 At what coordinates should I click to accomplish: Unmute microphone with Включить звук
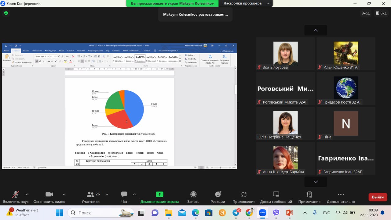point(16,197)
